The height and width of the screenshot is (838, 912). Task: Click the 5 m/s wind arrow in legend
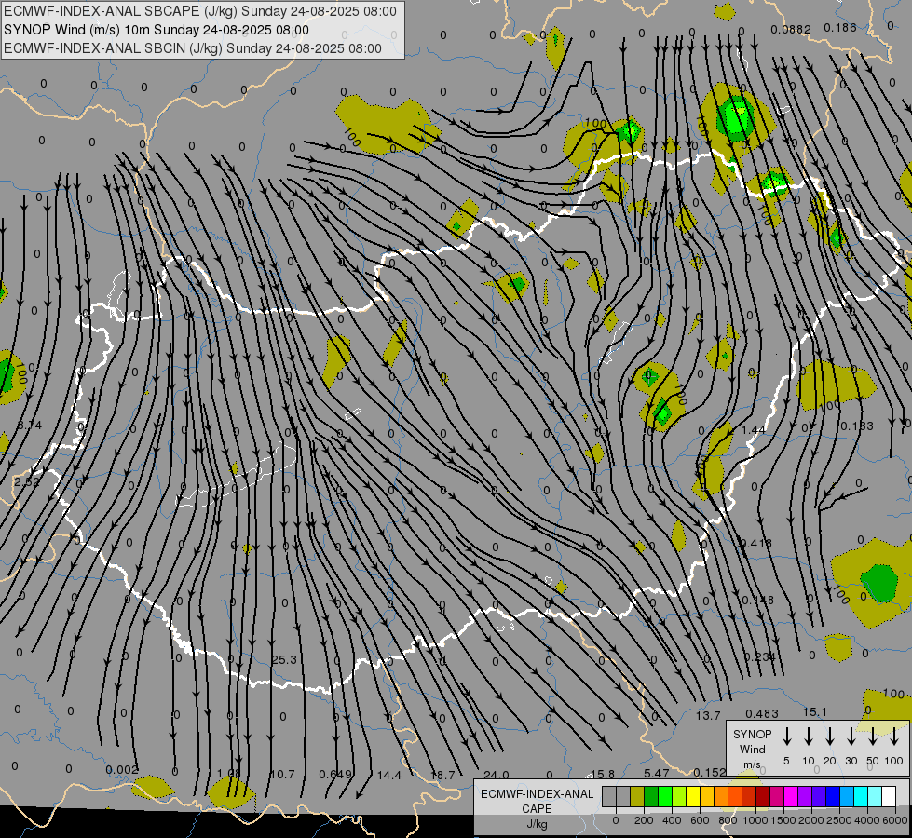786,737
